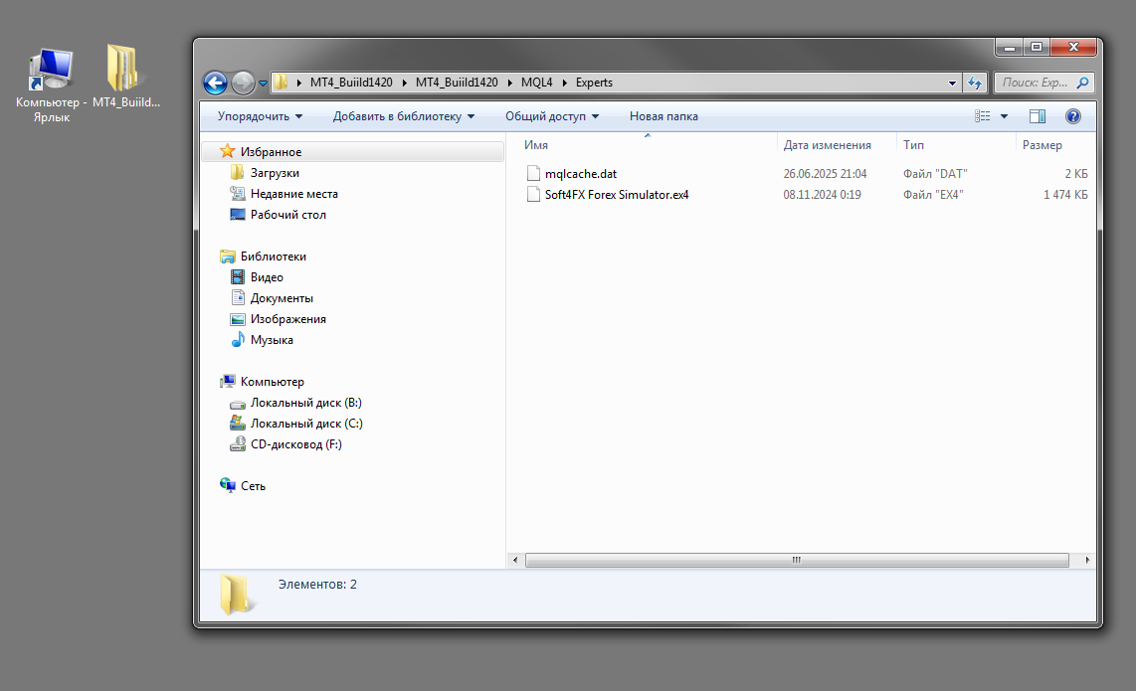Expand the arrow before Experts breadcrumb

(x=564, y=83)
